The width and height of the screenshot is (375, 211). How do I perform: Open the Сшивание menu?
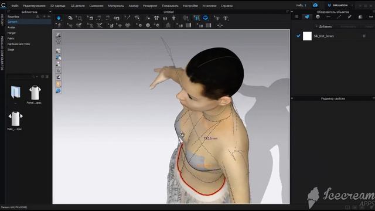coord(96,6)
